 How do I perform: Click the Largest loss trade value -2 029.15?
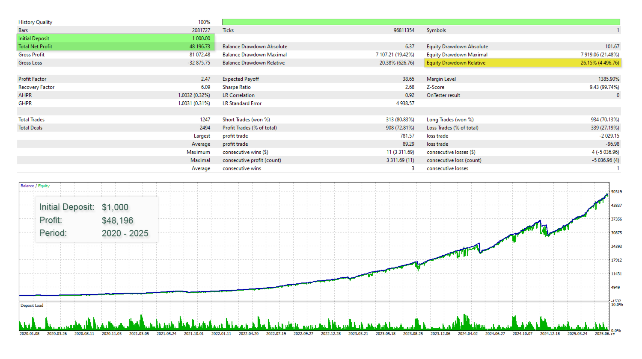point(609,136)
